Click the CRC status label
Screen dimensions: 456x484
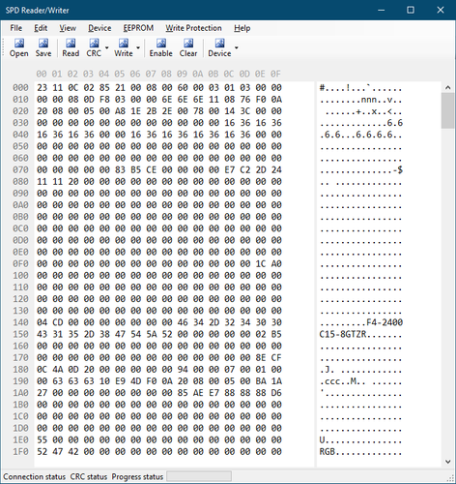(x=89, y=476)
